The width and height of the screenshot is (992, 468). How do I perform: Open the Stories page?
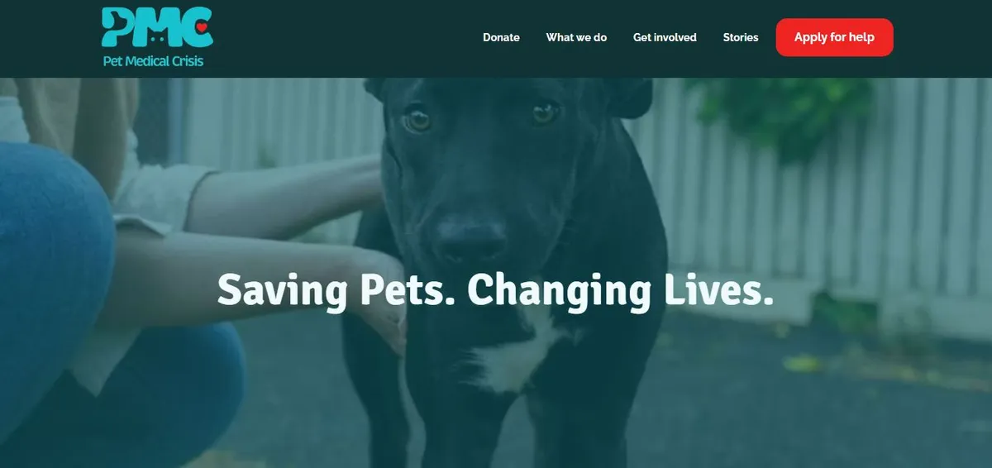[741, 37]
